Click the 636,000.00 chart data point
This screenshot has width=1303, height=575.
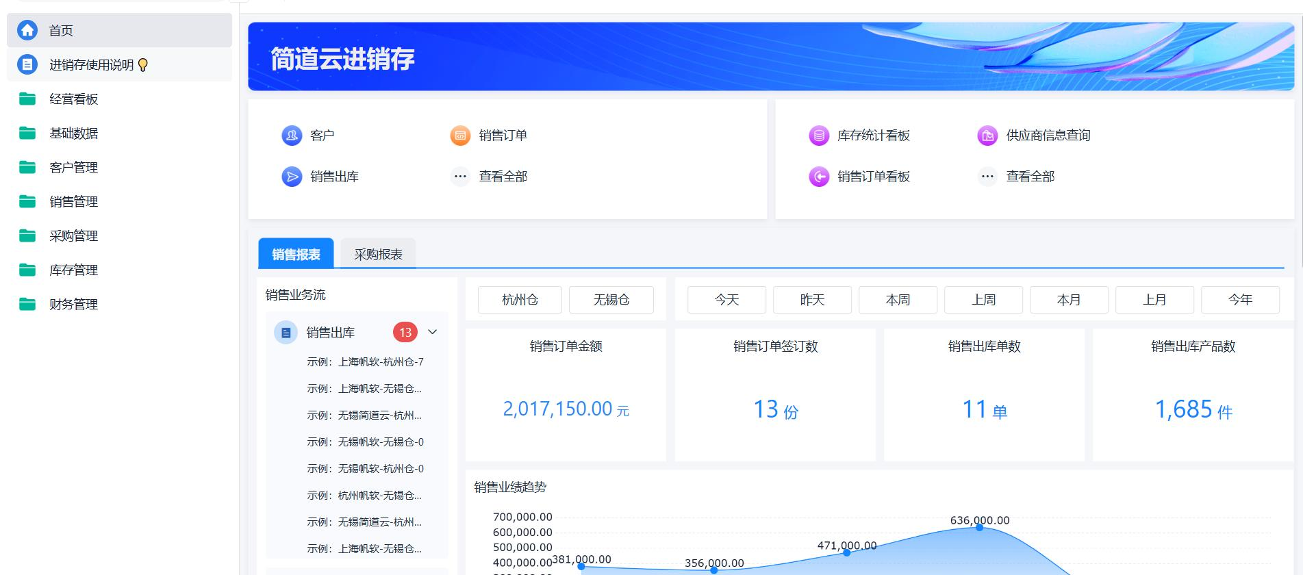coord(979,527)
